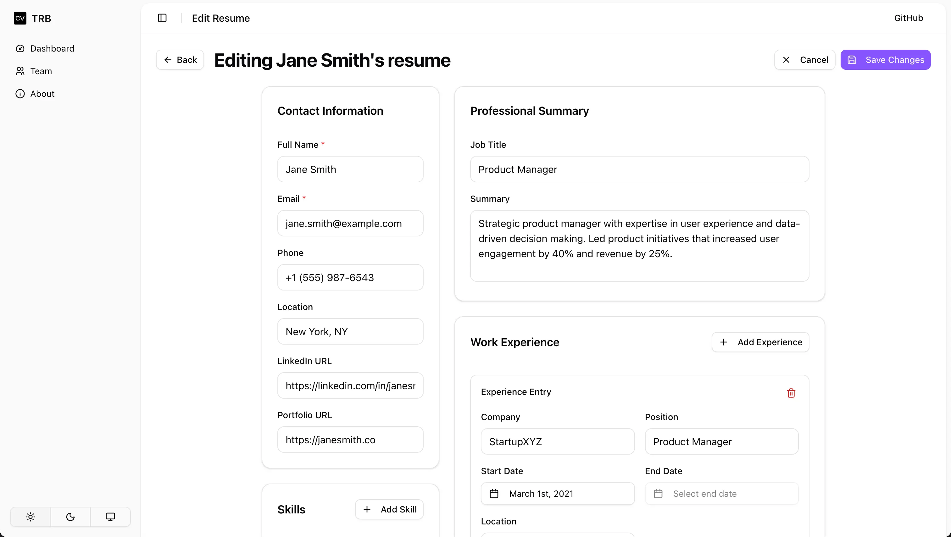Viewport: 951px width, 537px height.
Task: Open the GitHub link
Action: click(908, 18)
